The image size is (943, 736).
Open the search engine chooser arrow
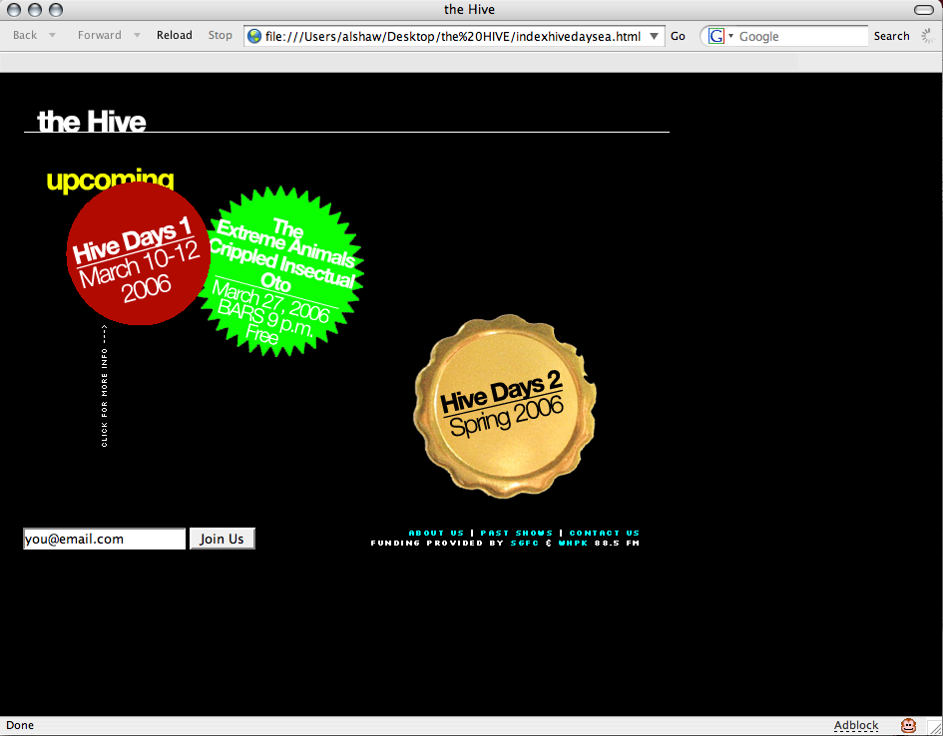coord(730,36)
